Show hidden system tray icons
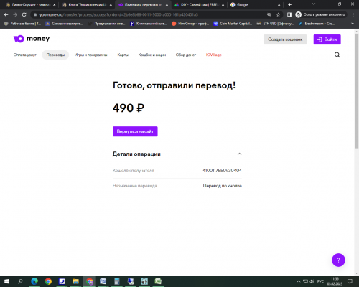Viewport: 359px width, 287px height. [x=298, y=281]
